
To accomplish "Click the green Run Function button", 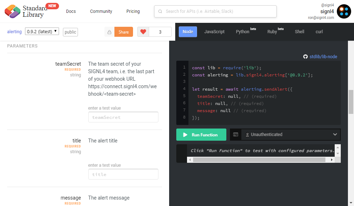I will click(x=201, y=135).
